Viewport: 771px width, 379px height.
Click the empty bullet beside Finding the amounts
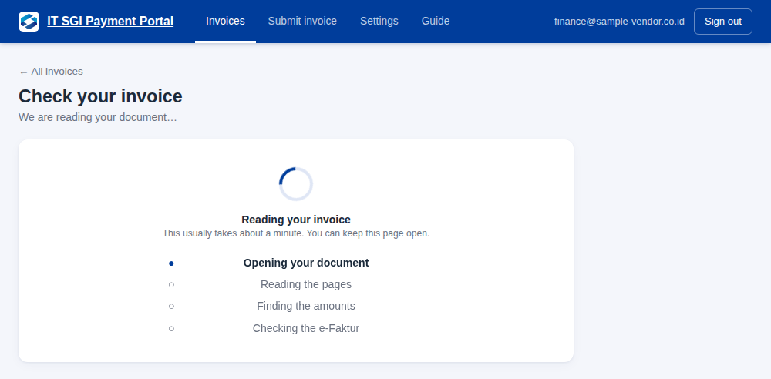pos(171,307)
